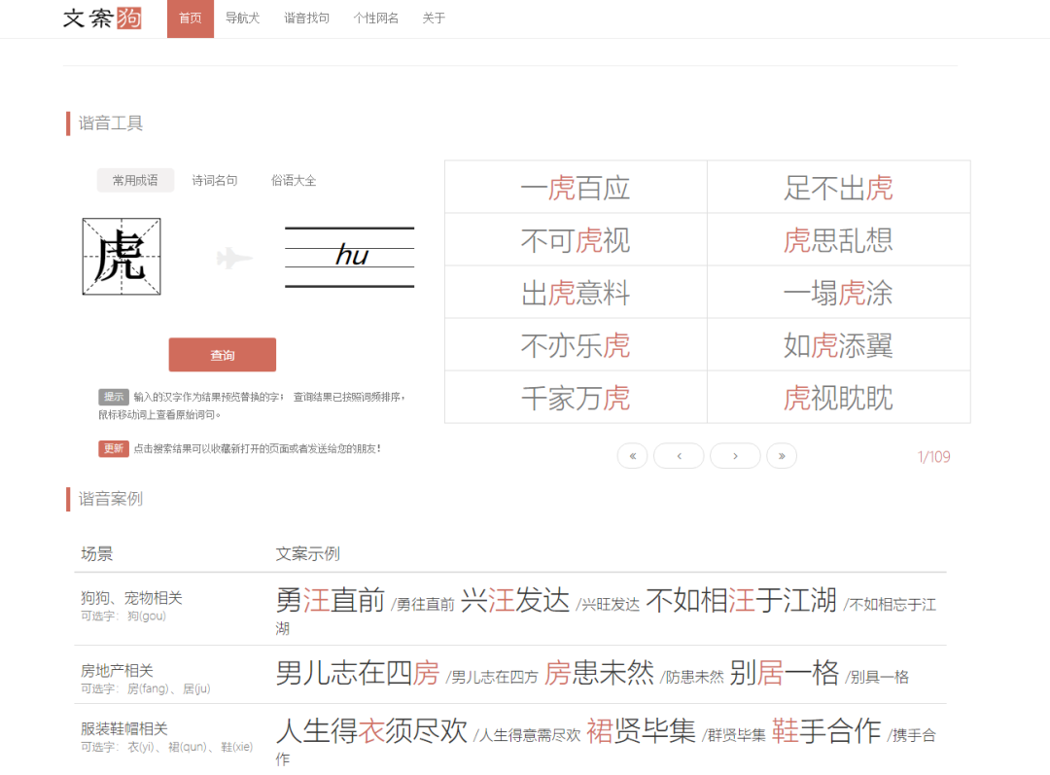Open the 关于 page
The height and width of the screenshot is (775, 1050).
pos(433,18)
